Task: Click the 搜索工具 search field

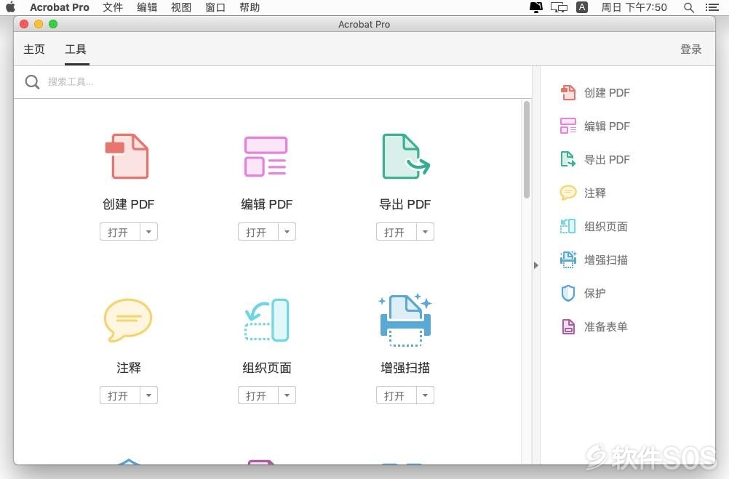Action: pyautogui.click(x=272, y=82)
